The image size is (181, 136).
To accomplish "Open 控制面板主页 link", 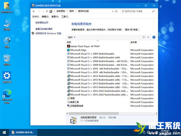I will coord(42,23).
